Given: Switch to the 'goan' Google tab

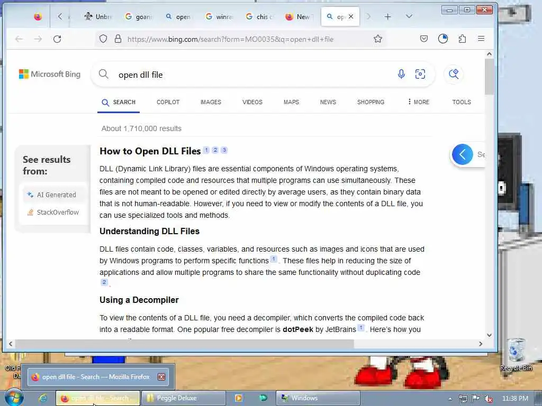Looking at the screenshot, I should pos(139,16).
